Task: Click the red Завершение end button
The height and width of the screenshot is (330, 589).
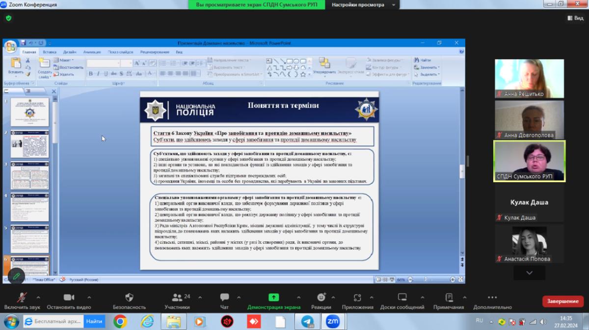Action: [x=562, y=301]
